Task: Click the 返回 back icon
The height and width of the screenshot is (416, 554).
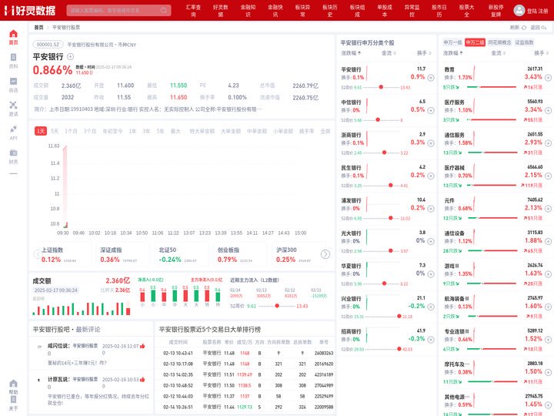Action: coord(543,28)
